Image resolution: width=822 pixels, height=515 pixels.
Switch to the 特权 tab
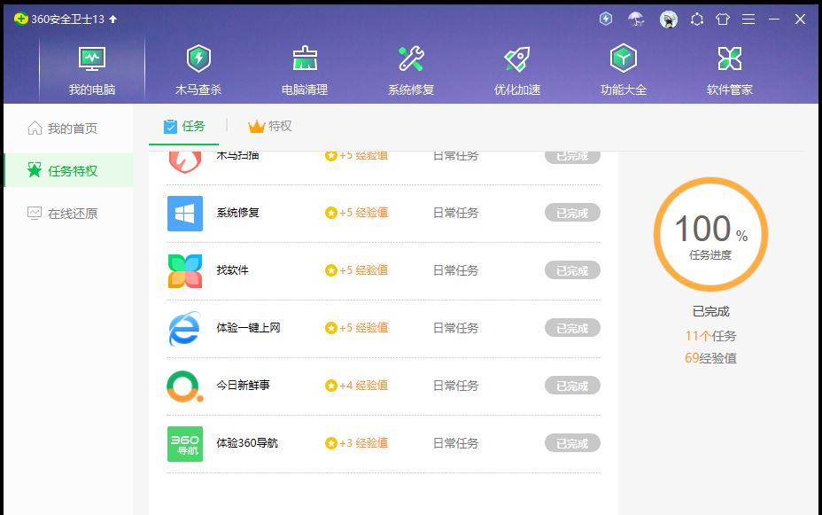pos(270,126)
